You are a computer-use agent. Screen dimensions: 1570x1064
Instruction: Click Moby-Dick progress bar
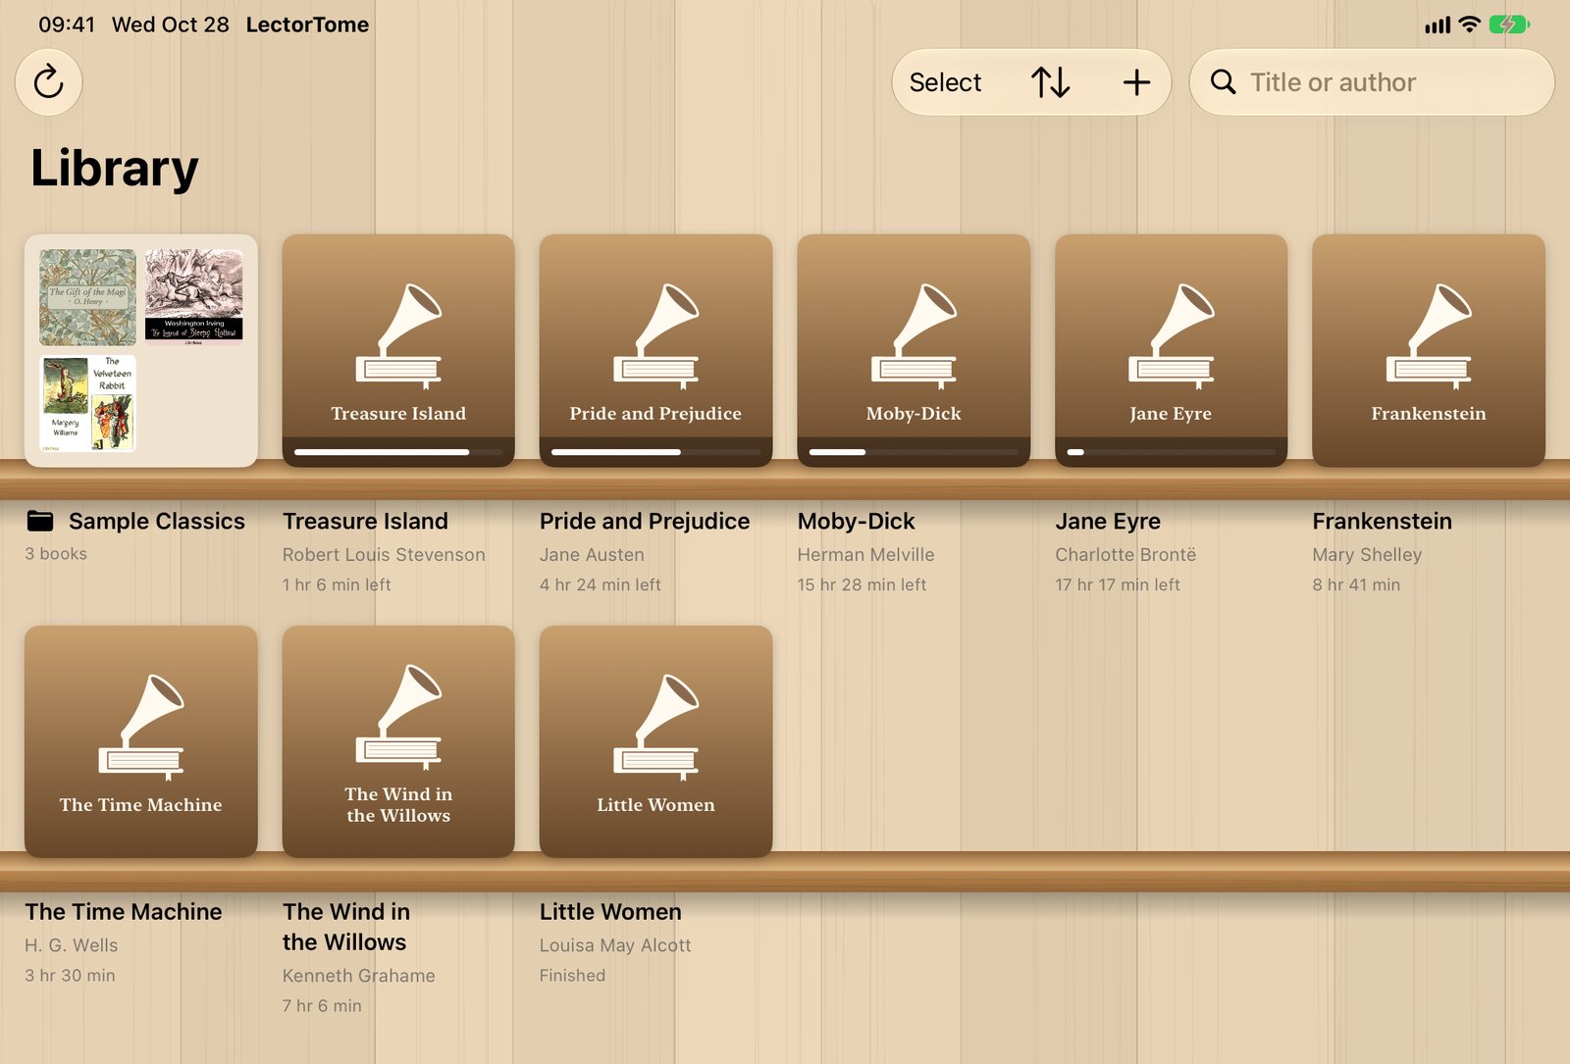(914, 452)
